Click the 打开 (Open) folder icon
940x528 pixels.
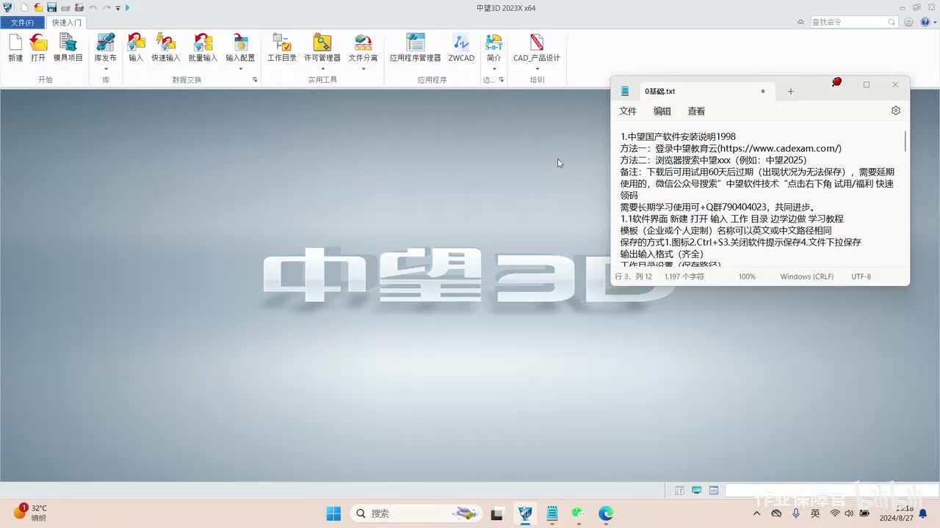tap(38, 43)
